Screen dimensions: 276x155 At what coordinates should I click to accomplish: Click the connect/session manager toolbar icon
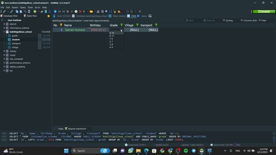point(4,12)
